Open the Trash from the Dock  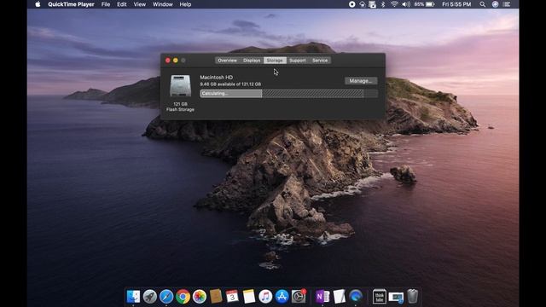(413, 297)
